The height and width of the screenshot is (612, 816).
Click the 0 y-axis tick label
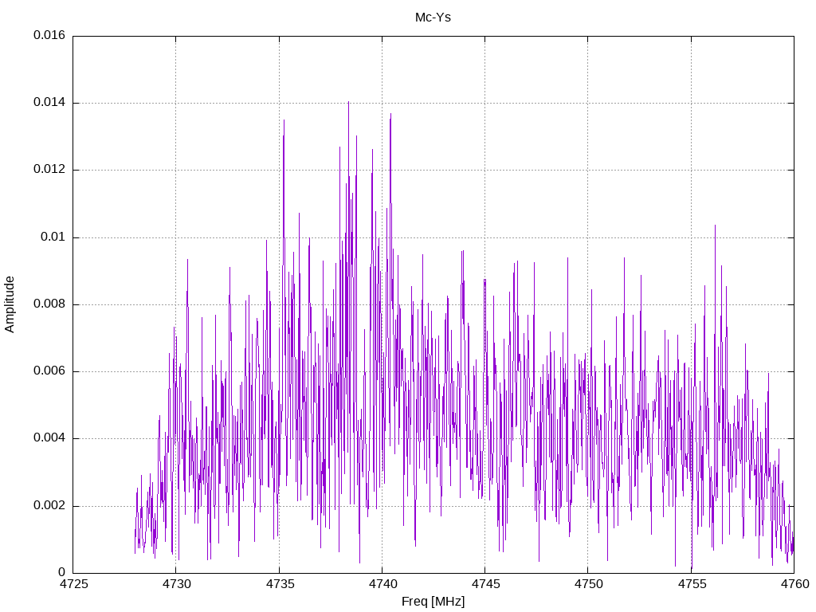[62, 573]
